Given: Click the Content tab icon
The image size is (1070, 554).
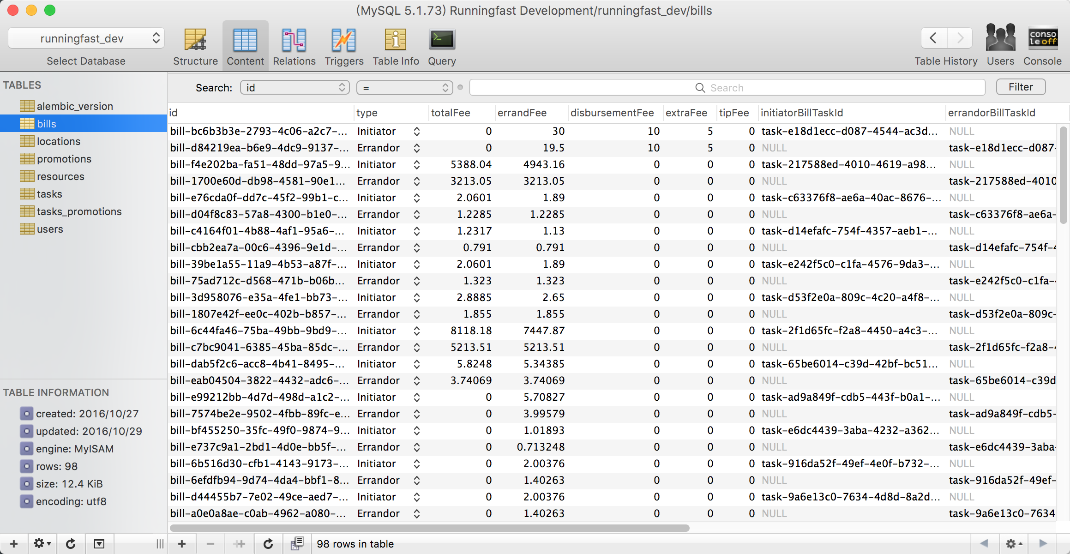Looking at the screenshot, I should pos(244,44).
